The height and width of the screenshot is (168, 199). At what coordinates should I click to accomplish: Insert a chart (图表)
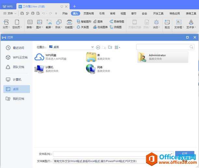click(x=98, y=21)
